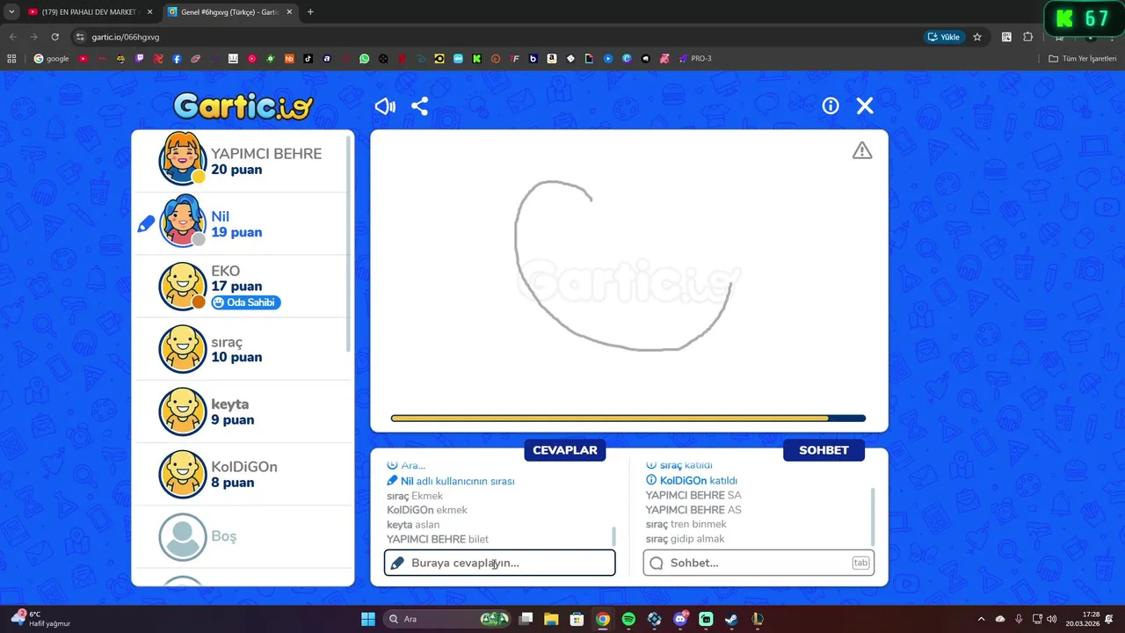The image size is (1125, 633).
Task: Open the Tüm Yer İşaretleri bookmarks folder
Action: click(1083, 59)
